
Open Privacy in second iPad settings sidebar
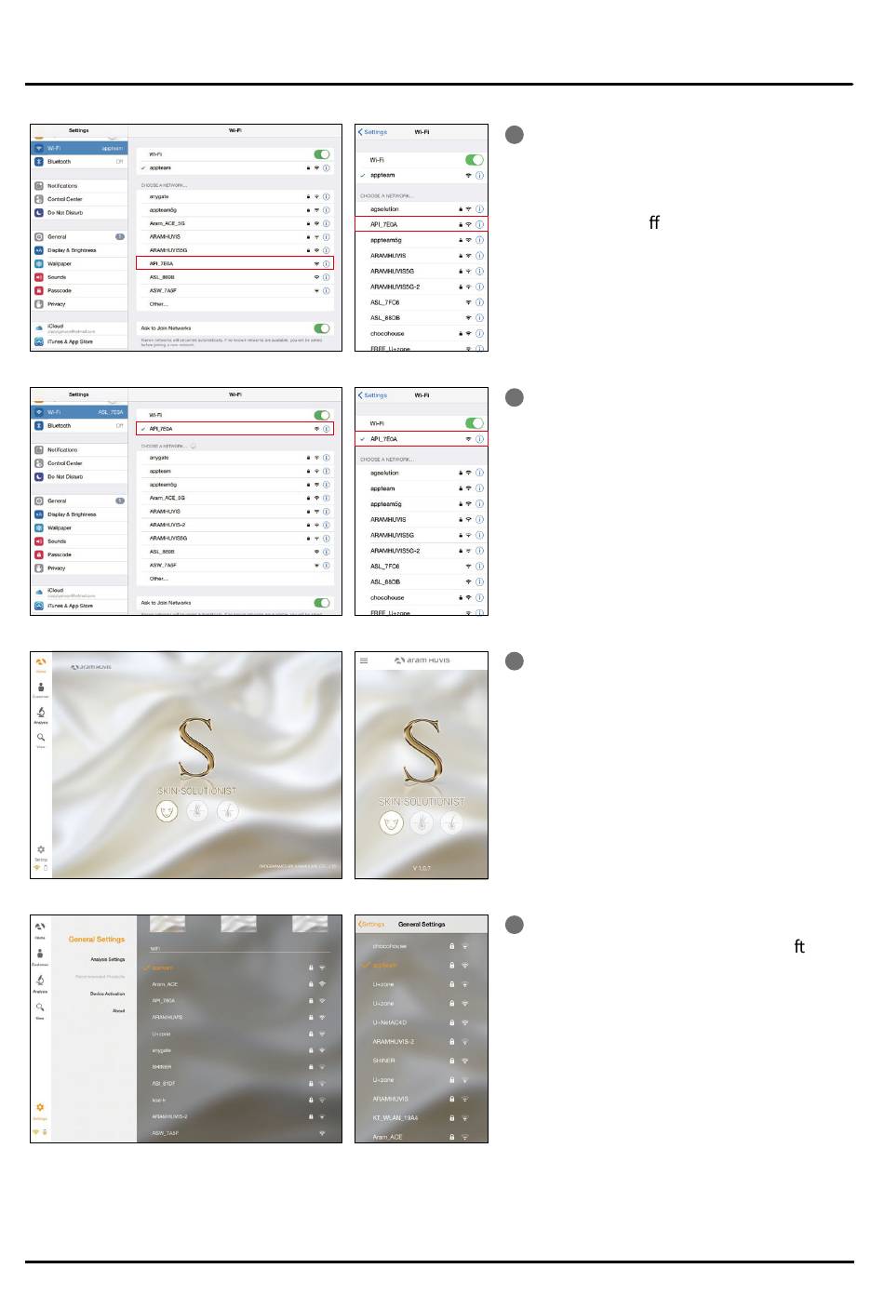[x=79, y=568]
